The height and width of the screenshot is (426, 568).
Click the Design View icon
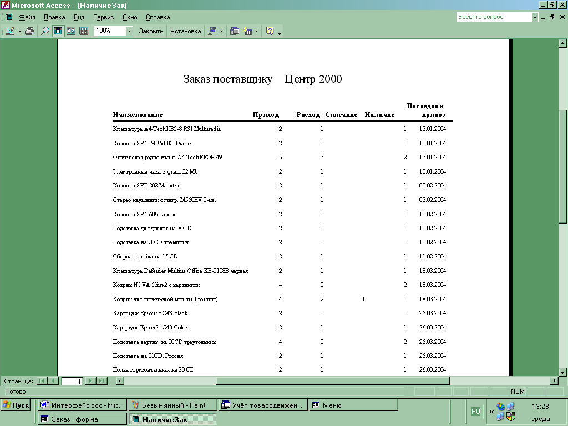[10, 31]
